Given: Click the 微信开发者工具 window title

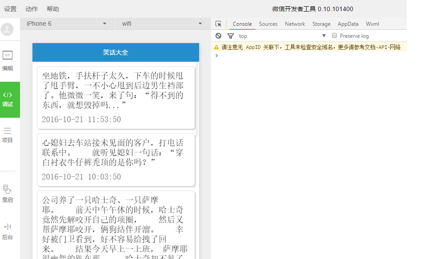Looking at the screenshot, I should coord(312,9).
